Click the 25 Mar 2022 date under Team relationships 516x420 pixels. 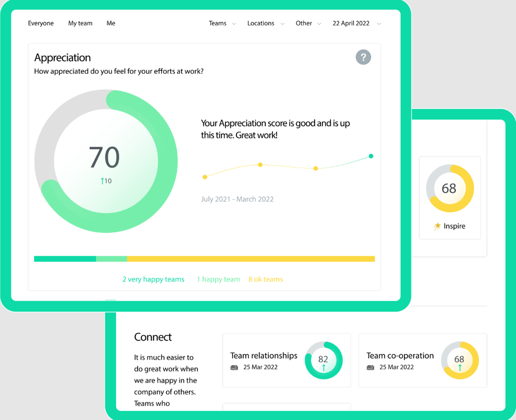coord(260,367)
